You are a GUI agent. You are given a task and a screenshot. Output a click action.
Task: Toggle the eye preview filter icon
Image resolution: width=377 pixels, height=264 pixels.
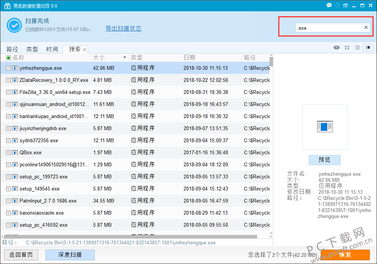pos(337,48)
